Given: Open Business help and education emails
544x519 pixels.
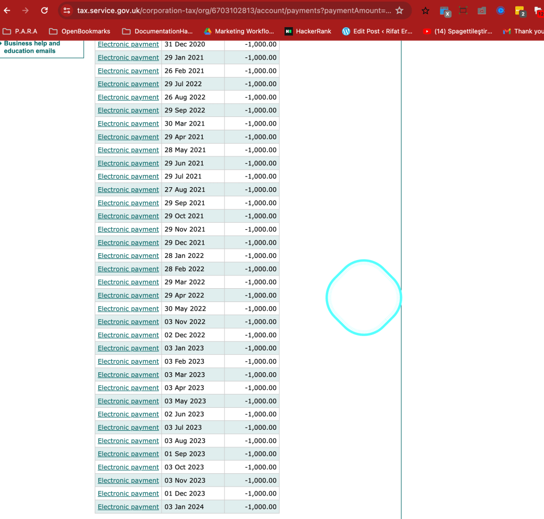Looking at the screenshot, I should coord(32,47).
